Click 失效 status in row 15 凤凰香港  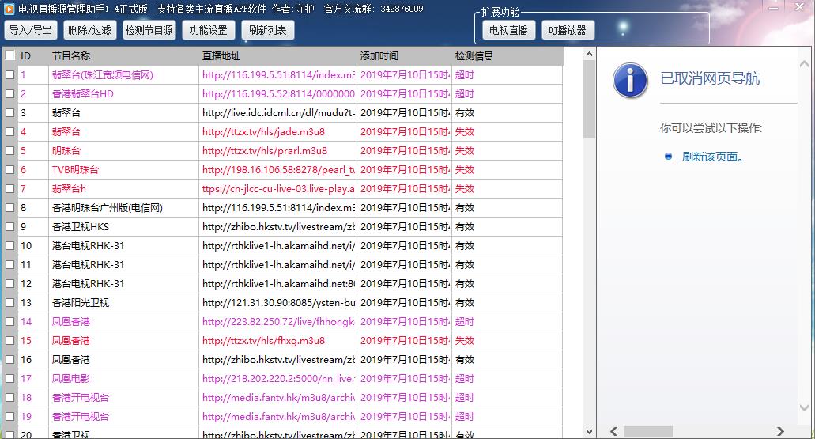[465, 341]
